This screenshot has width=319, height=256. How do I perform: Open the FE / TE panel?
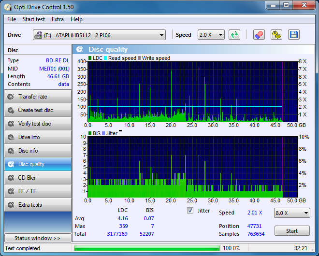coord(38,191)
